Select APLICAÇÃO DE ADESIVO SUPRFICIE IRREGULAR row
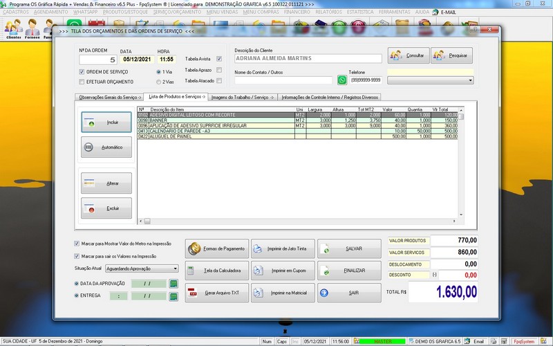Image resolution: width=553 pixels, height=346 pixels. point(297,126)
